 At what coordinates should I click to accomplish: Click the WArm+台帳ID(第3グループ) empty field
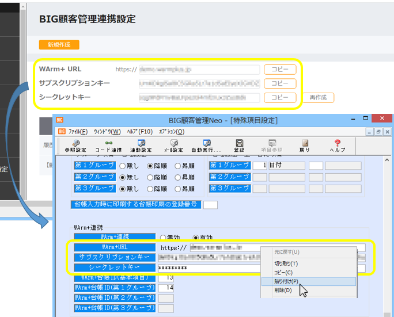point(166,309)
